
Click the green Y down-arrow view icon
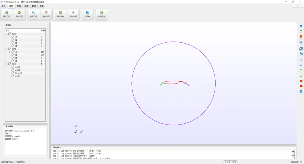click(x=301, y=76)
